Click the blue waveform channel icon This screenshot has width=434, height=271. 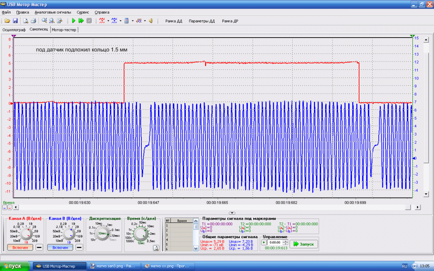point(114,21)
